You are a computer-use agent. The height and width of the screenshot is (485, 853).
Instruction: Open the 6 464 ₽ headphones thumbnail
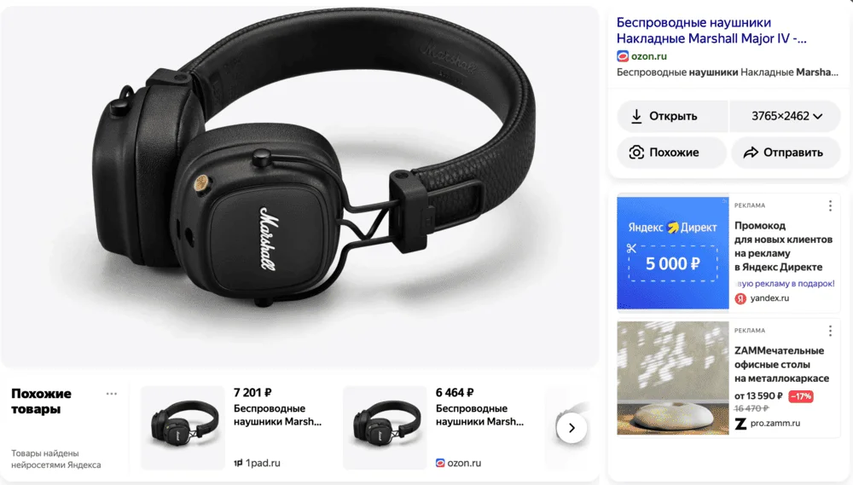[x=385, y=427]
